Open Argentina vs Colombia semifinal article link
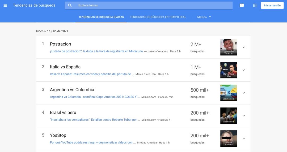The image size is (287, 152). coord(95,97)
